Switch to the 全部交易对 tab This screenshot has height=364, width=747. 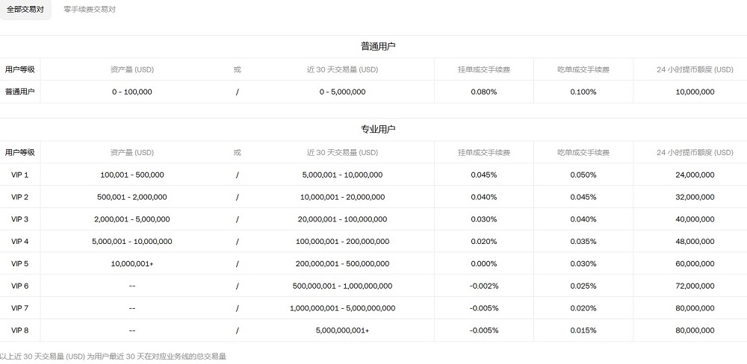25,10
